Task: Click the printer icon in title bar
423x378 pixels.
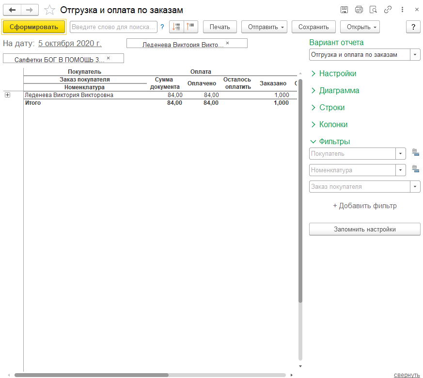Action: coord(359,10)
